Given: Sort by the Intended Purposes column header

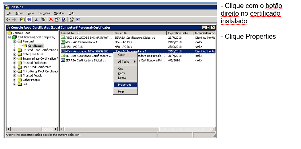Looking at the screenshot, I should click(204, 33).
